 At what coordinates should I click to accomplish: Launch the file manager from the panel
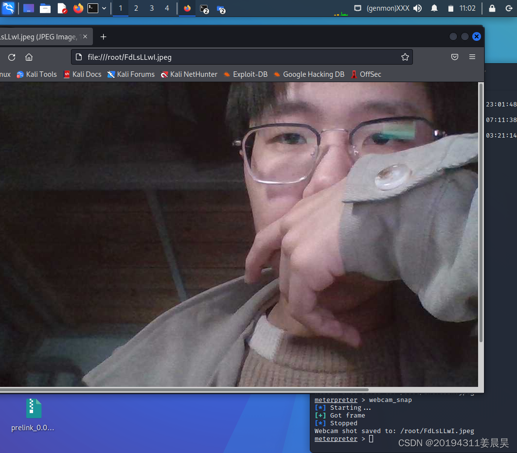click(45, 8)
